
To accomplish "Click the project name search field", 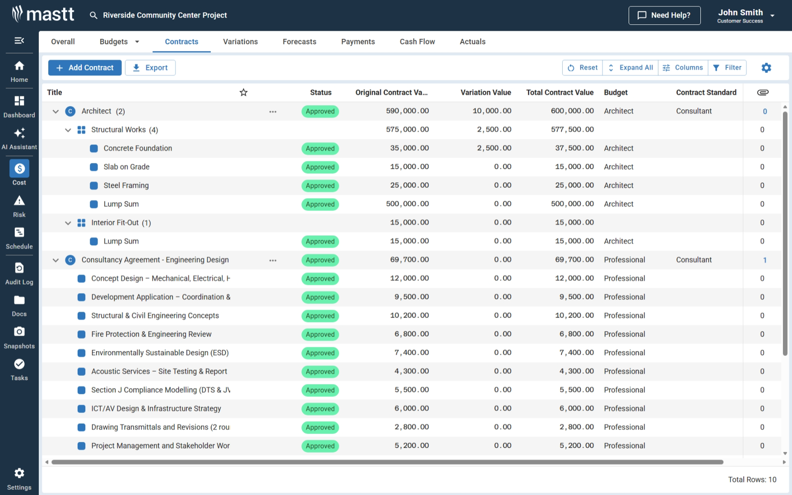I will pos(165,15).
